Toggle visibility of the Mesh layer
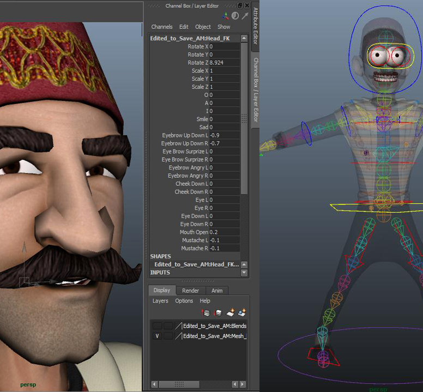This screenshot has height=392, width=423. click(158, 336)
